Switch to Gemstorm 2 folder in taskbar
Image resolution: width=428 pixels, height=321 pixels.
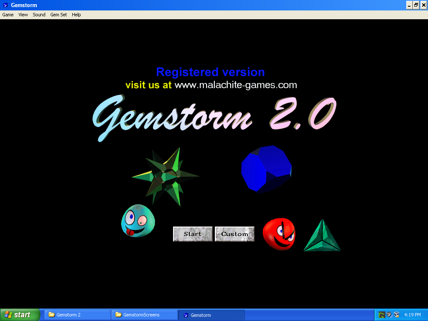tap(77, 315)
